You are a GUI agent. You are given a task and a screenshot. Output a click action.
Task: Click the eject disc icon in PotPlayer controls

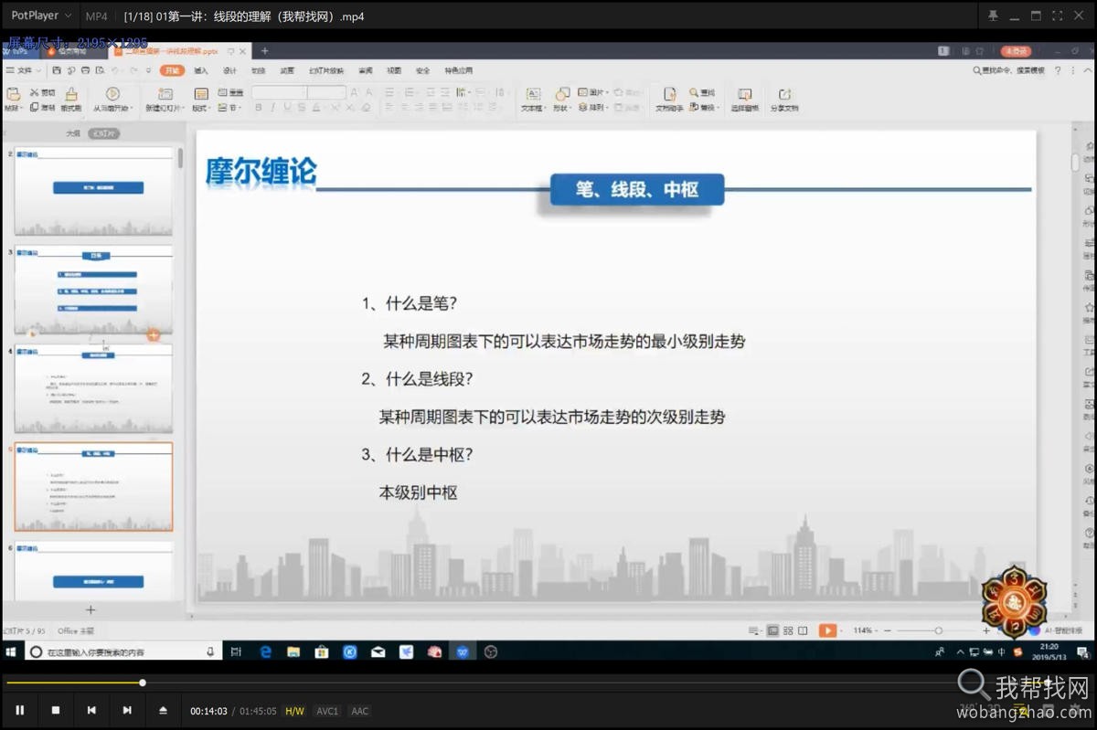pyautogui.click(x=163, y=710)
